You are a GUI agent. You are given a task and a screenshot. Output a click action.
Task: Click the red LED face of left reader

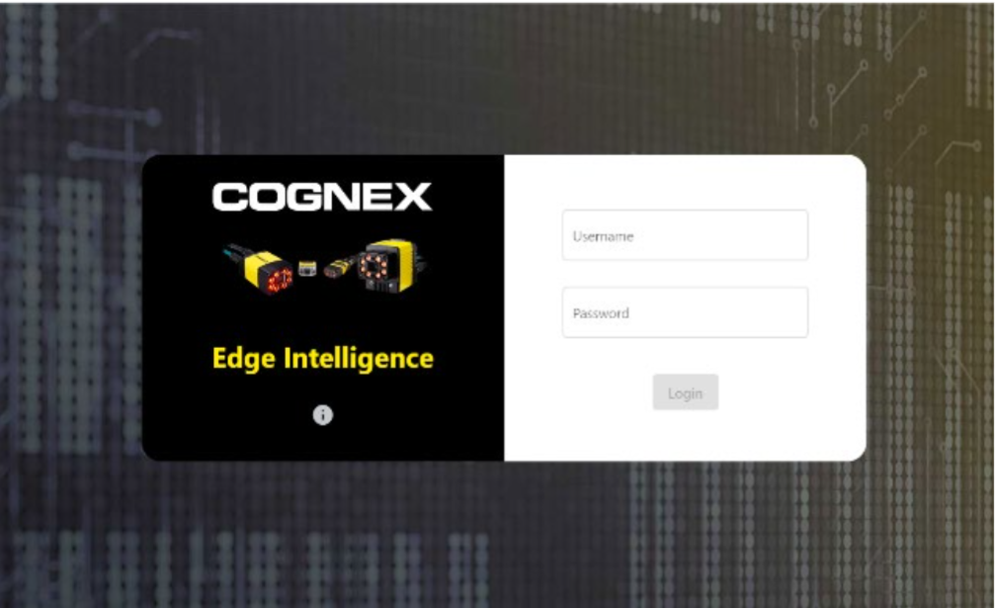[x=281, y=280]
